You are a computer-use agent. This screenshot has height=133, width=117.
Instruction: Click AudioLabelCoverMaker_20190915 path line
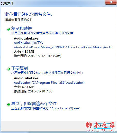(x=63, y=47)
